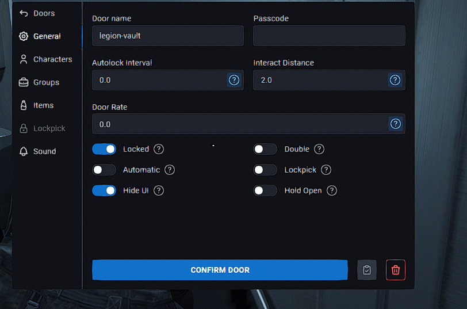Show help for the Automatic option
Viewport: 467px width, 309px height.
click(170, 170)
